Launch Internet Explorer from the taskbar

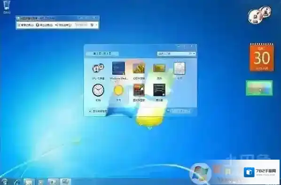pos(17,182)
